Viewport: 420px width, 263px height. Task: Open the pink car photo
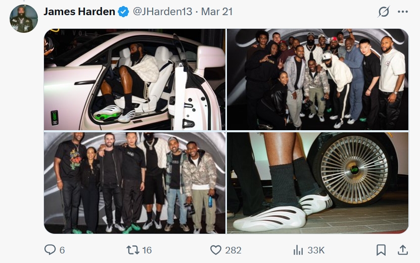pos(134,79)
